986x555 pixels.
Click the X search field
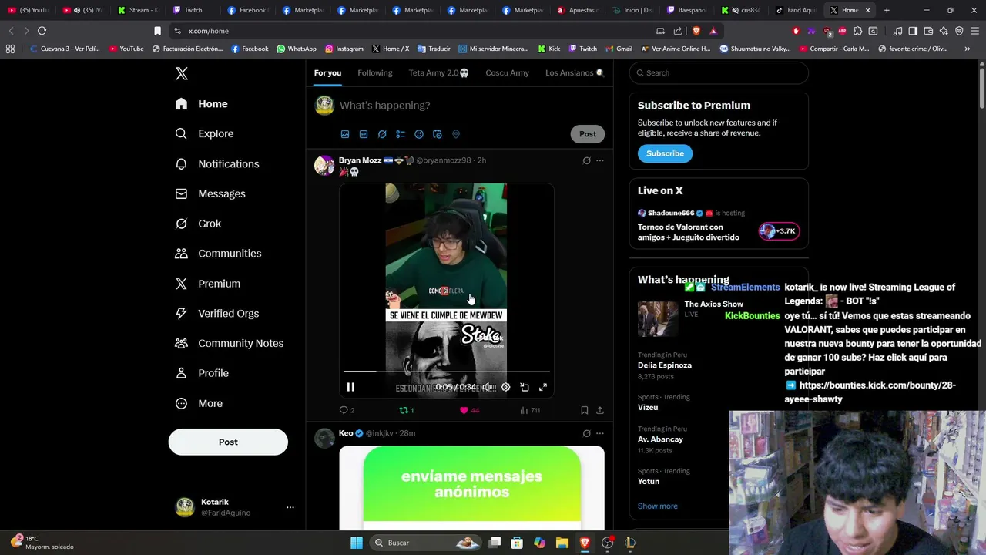(x=719, y=72)
